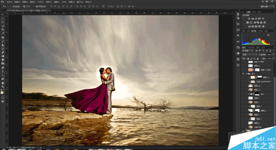Open the layer blend mode dropdown 正常
The image size is (276, 150).
[x=249, y=55]
